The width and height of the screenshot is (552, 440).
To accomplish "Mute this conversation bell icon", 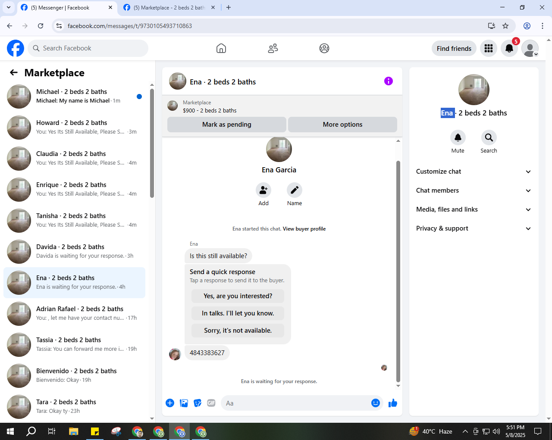I will point(458,137).
